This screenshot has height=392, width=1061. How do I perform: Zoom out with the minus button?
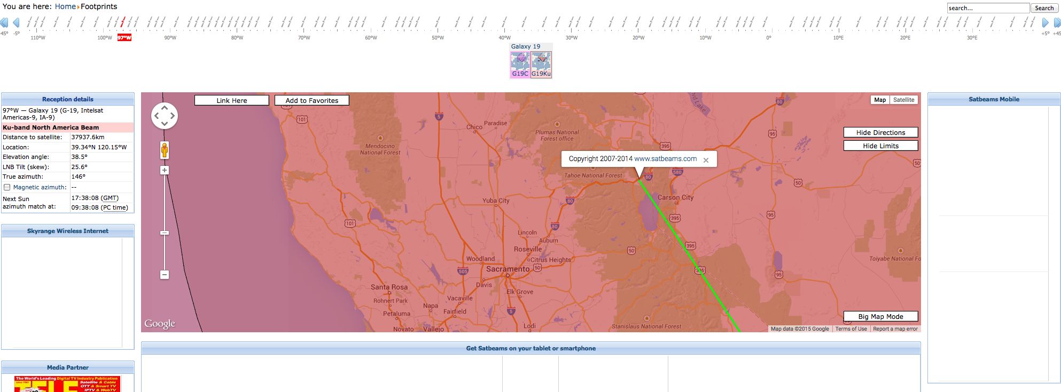(165, 275)
